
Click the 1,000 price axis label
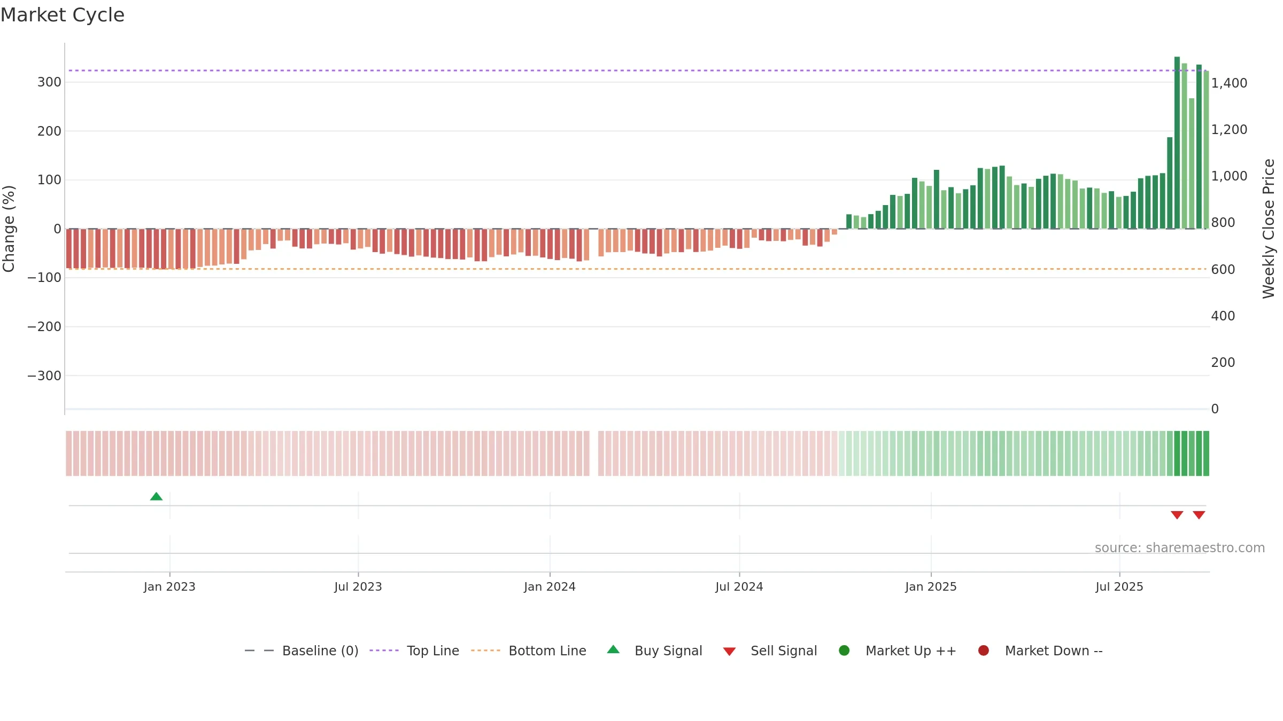(1229, 176)
